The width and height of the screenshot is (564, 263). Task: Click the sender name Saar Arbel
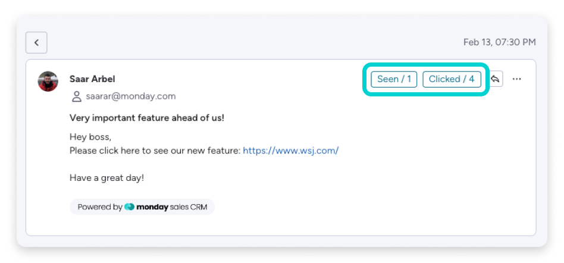click(92, 79)
